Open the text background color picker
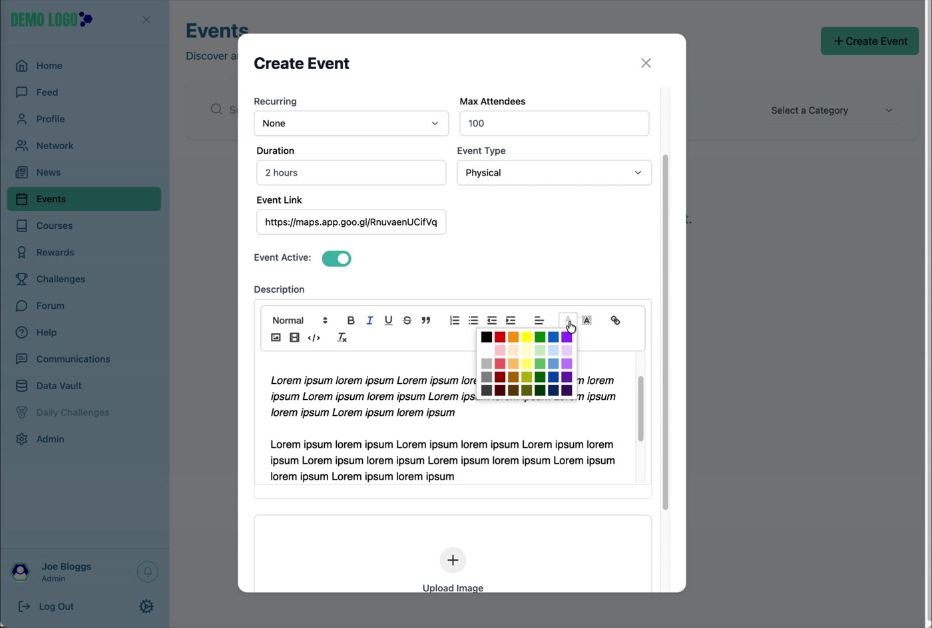The image size is (932, 628). [586, 321]
